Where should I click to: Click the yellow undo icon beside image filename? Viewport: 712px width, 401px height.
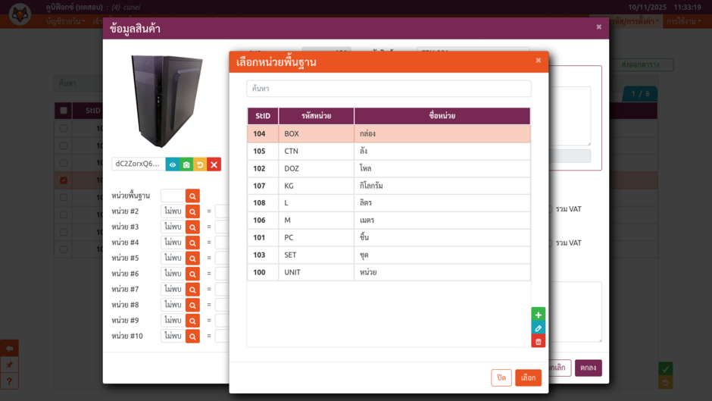[x=200, y=164]
